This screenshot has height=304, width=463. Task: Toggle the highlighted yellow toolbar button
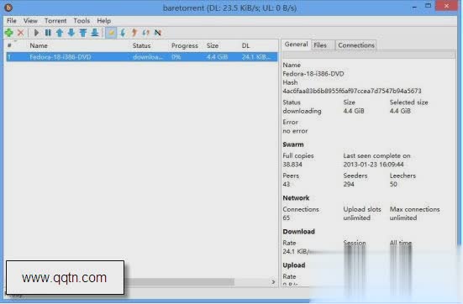[111, 33]
